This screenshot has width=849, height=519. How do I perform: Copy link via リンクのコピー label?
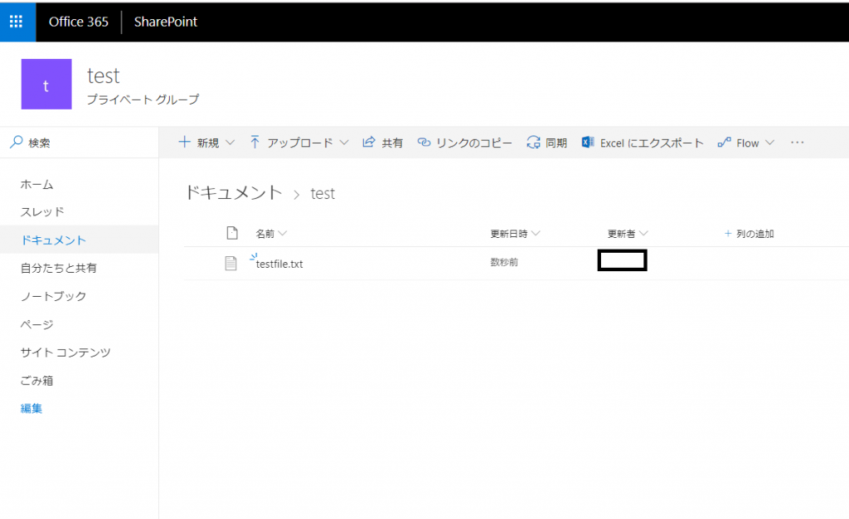click(474, 143)
